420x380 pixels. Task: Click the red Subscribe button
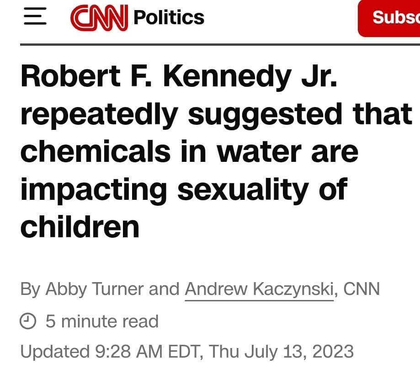tap(389, 18)
